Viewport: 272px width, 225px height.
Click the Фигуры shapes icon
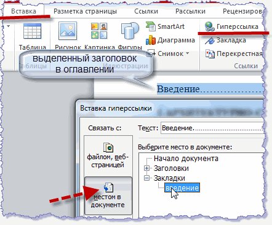point(129,31)
